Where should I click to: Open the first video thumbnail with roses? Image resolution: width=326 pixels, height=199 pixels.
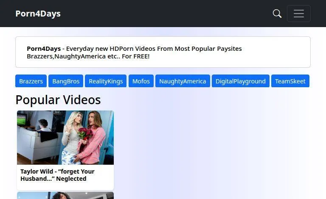coord(65,138)
